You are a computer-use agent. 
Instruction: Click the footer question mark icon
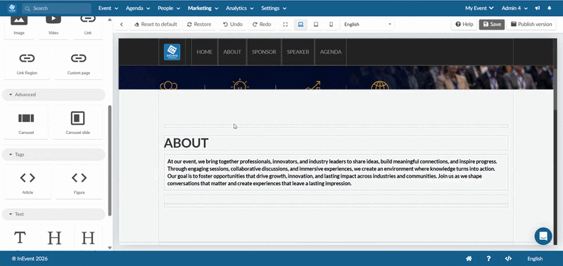coord(488,258)
